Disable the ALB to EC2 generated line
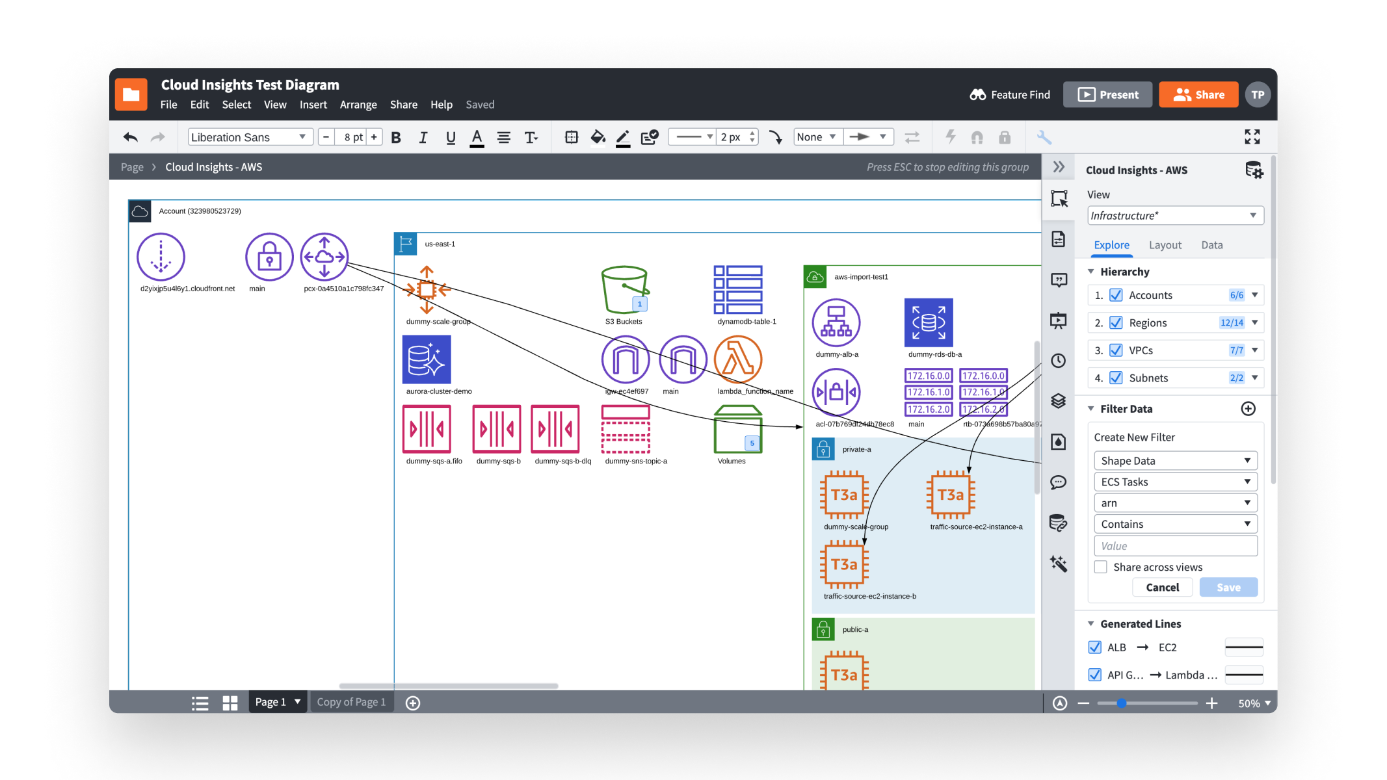The height and width of the screenshot is (780, 1387). pos(1095,647)
